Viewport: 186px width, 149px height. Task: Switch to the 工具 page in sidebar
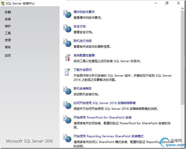(x=8, y=33)
